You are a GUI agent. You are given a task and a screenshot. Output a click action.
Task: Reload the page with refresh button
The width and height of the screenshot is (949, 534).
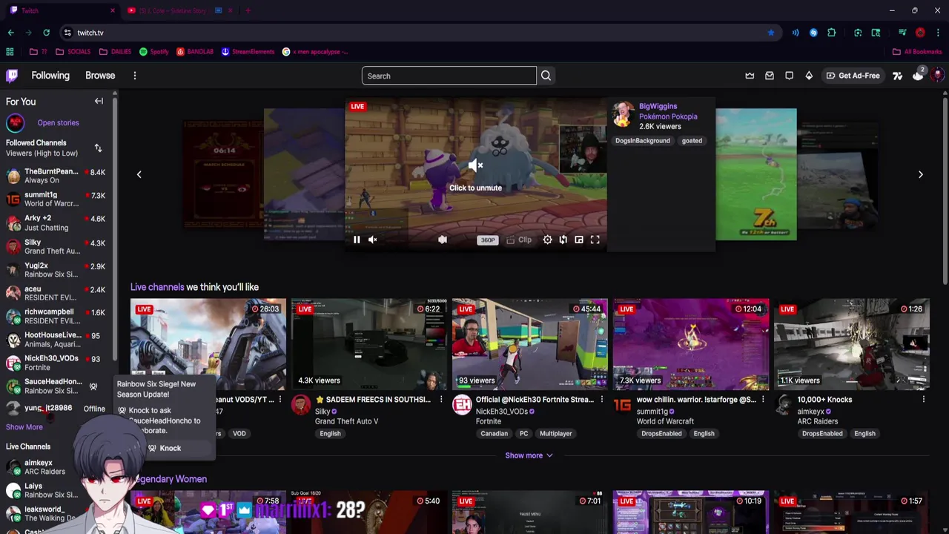click(x=46, y=33)
